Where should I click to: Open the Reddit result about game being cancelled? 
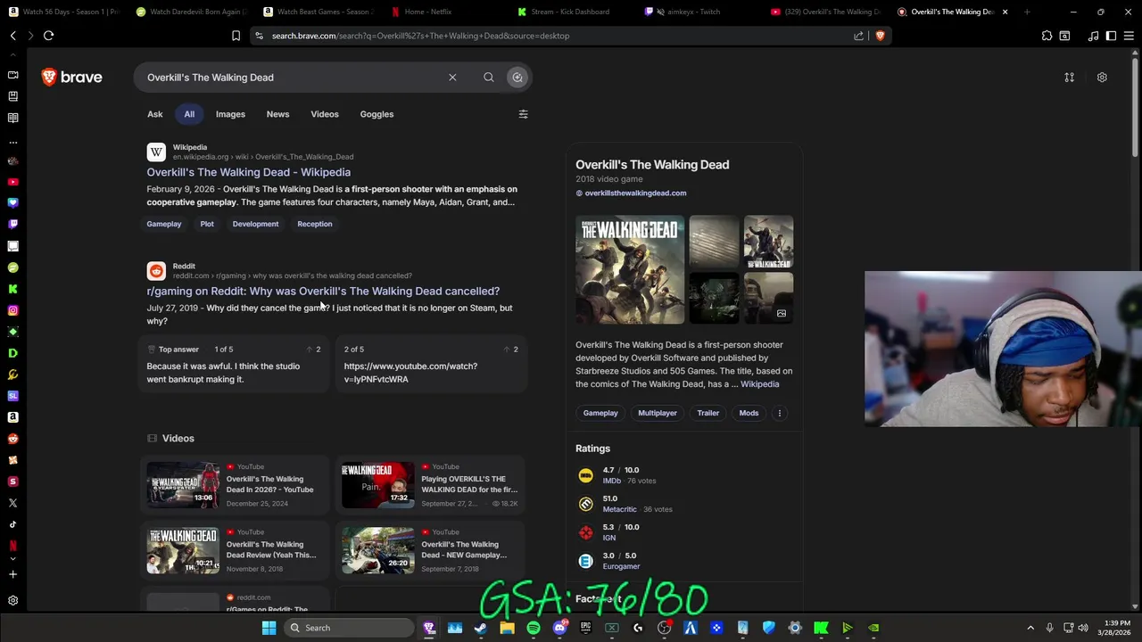pos(323,291)
